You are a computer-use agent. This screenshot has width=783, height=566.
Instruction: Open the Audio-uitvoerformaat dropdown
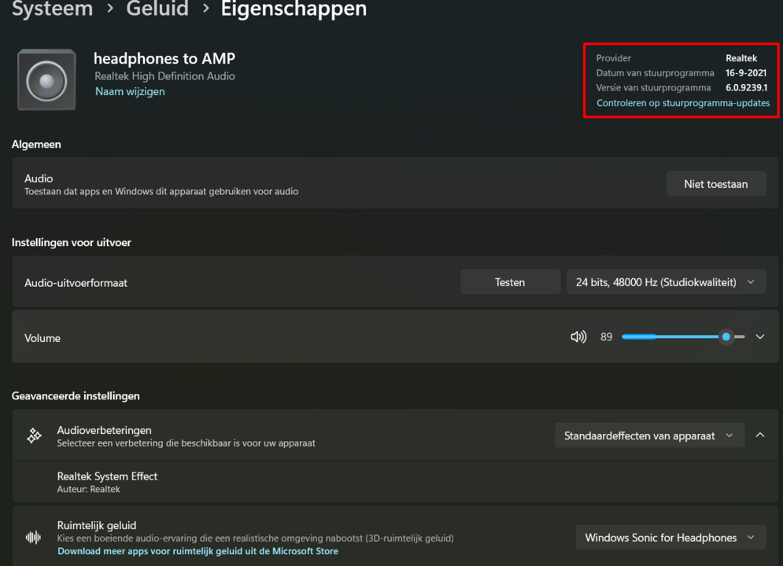[666, 281]
